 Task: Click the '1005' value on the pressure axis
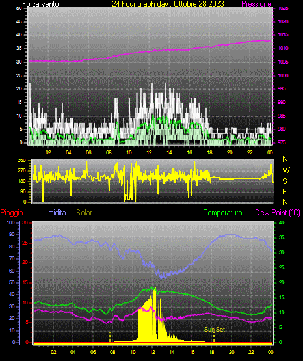point(283,62)
